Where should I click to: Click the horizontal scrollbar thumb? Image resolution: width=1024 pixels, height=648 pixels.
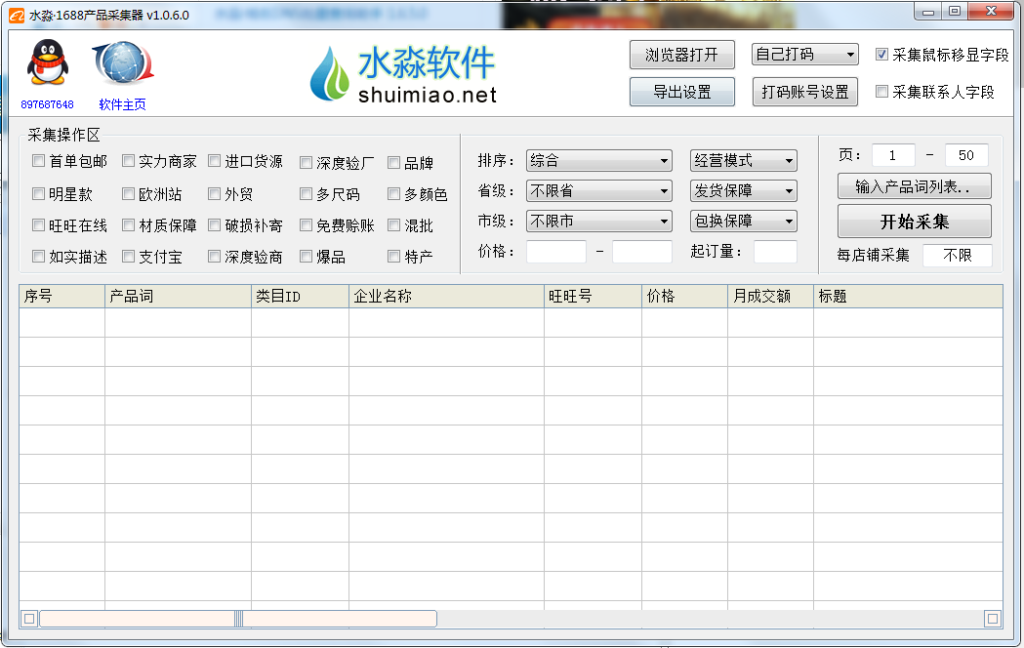point(238,619)
